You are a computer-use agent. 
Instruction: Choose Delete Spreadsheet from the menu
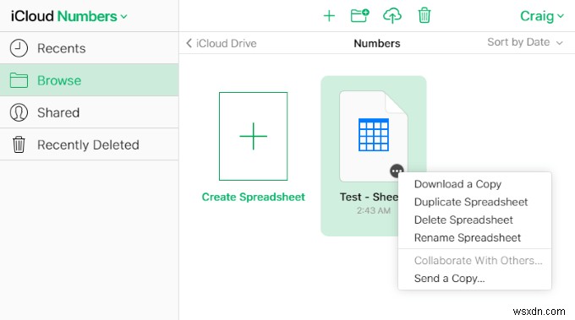point(463,220)
